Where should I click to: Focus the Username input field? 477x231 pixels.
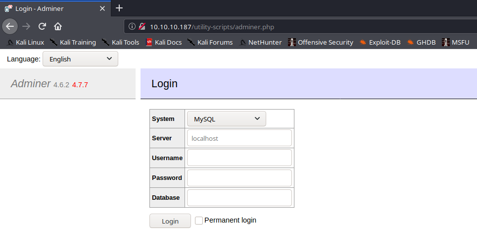point(239,158)
